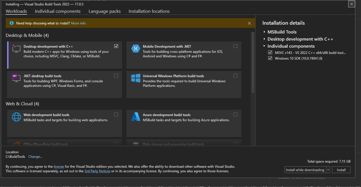
Task: Click the workloads list vertical scrollbar
Action: (x=253, y=62)
